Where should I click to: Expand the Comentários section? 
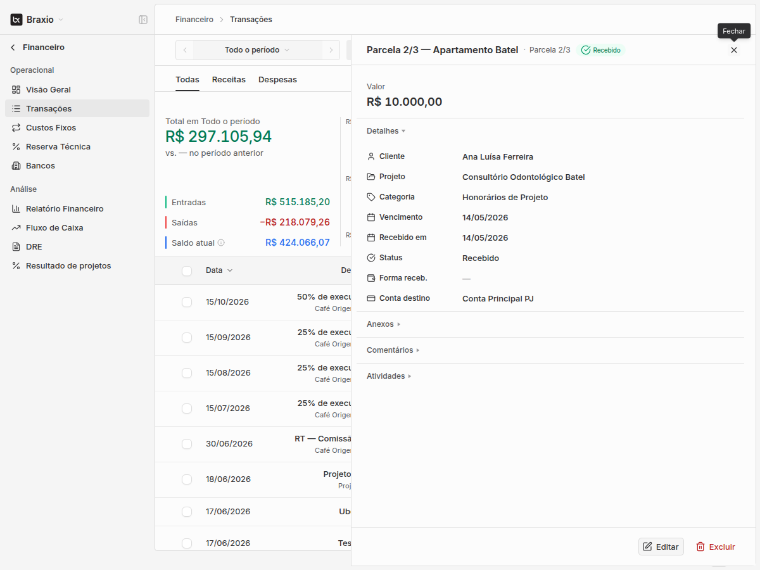pyautogui.click(x=393, y=350)
